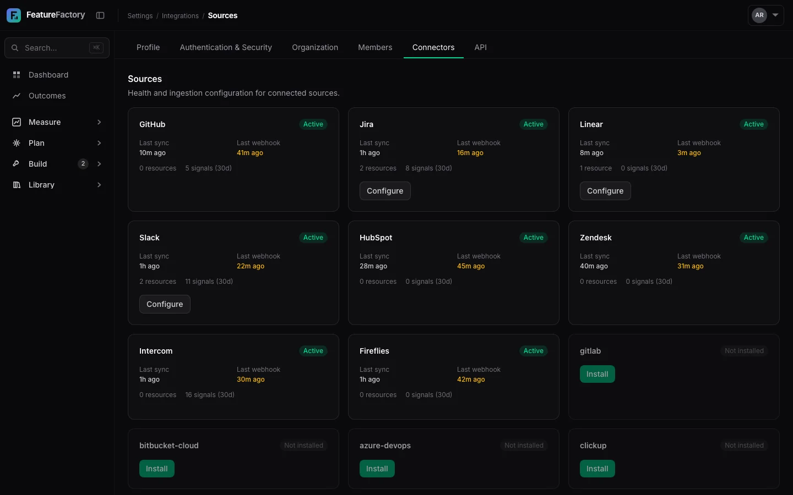Click the Settings breadcrumb link
The height and width of the screenshot is (495, 793).
(x=140, y=16)
